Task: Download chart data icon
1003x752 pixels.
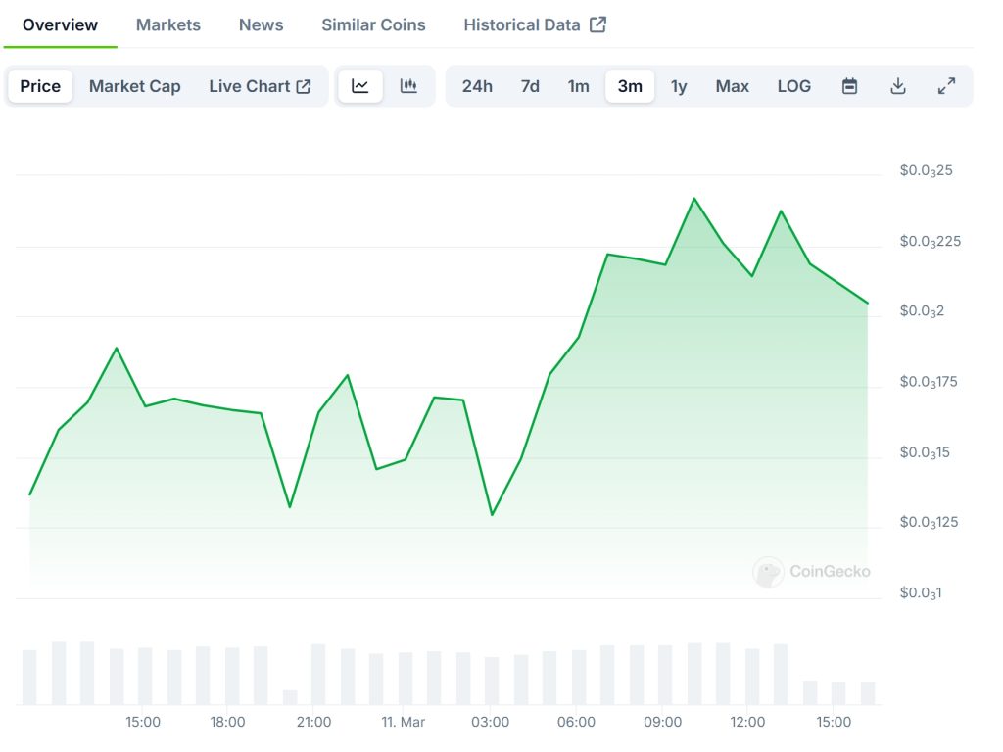Action: [897, 86]
